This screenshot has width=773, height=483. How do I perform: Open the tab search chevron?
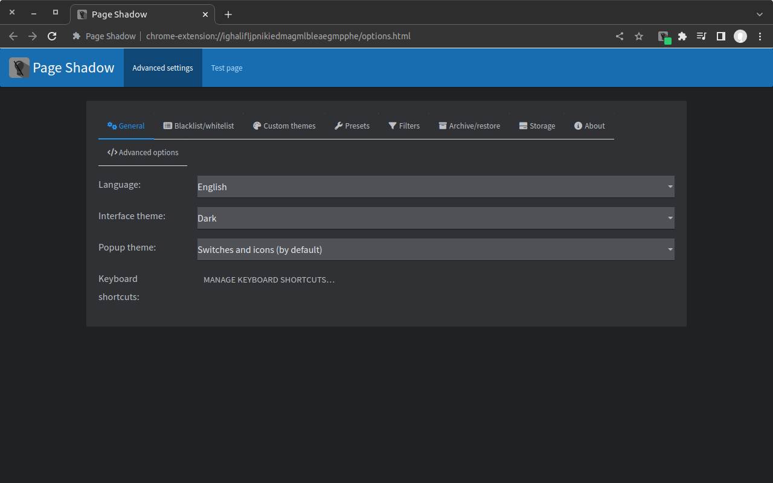tap(760, 14)
